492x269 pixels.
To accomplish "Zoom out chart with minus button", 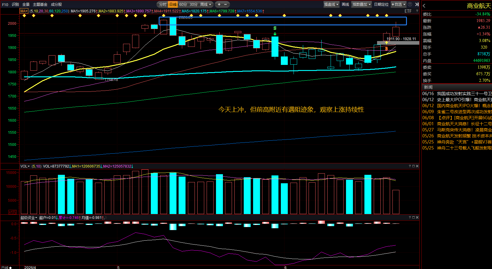I will coord(225,5).
